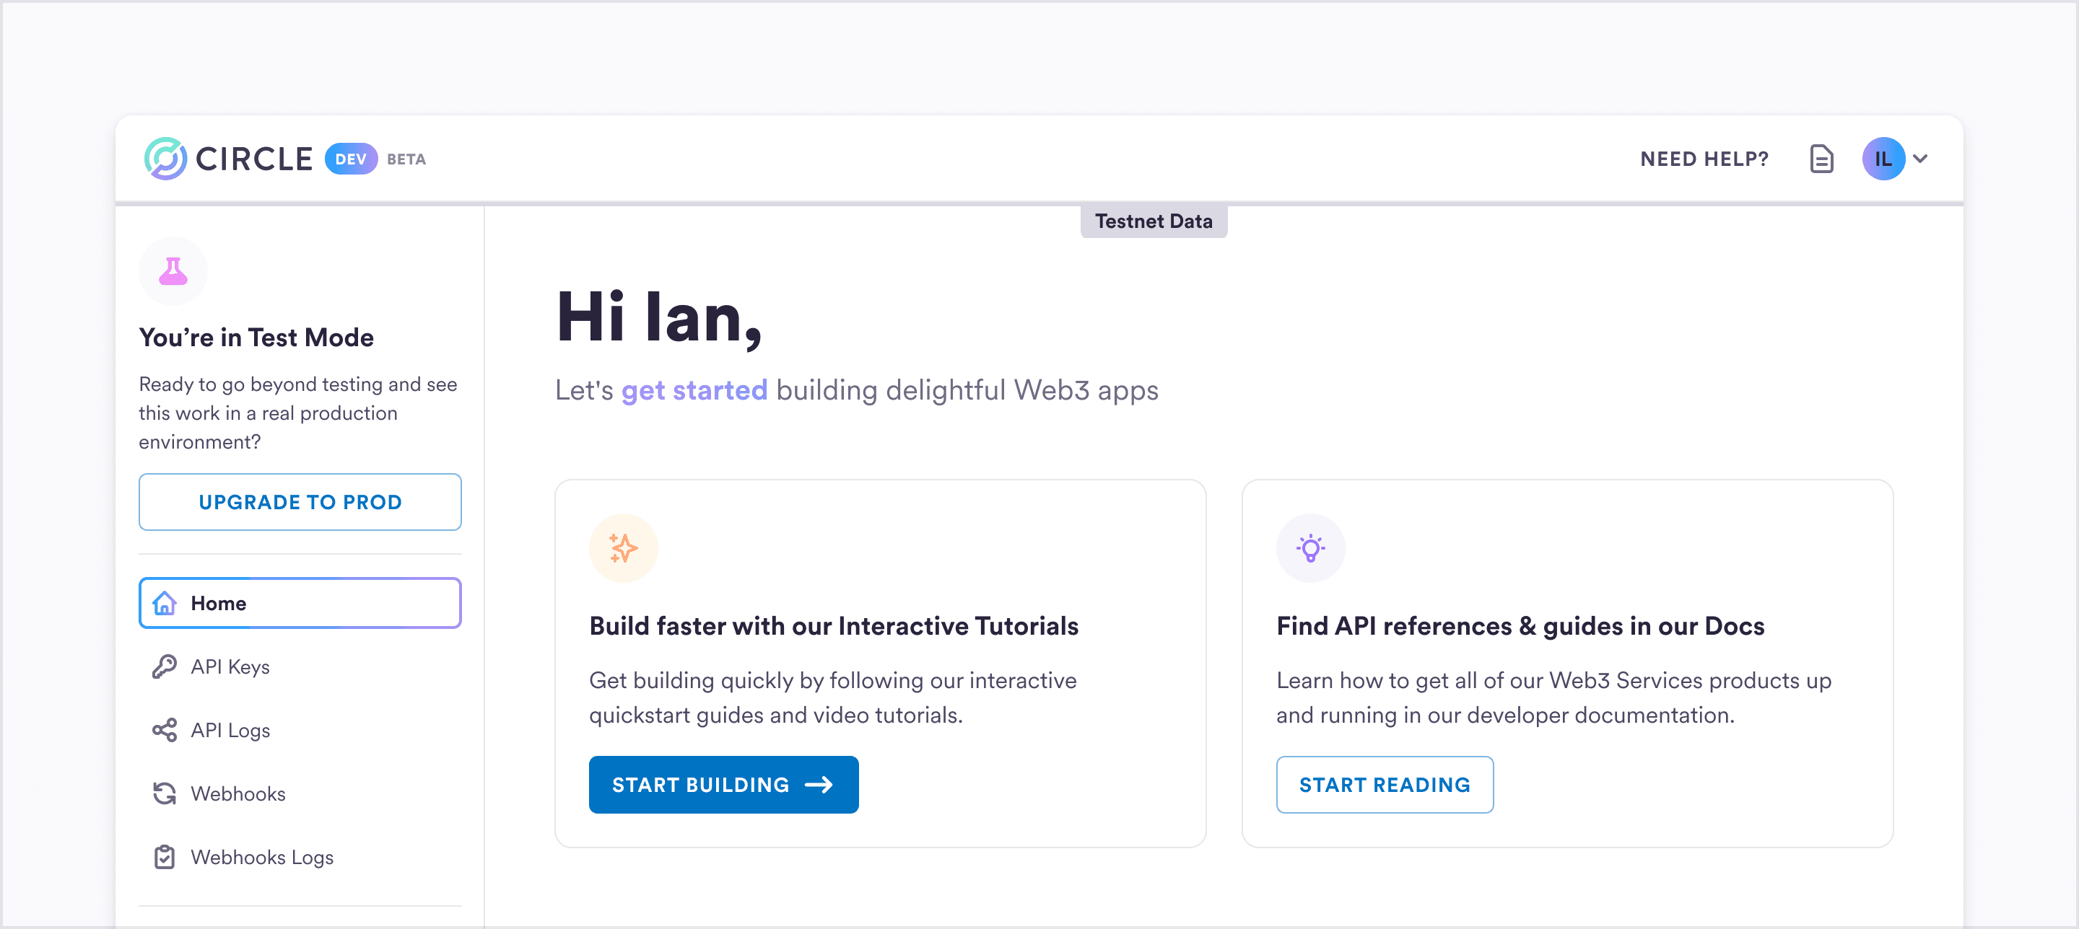Click the START READING button

coord(1385,783)
